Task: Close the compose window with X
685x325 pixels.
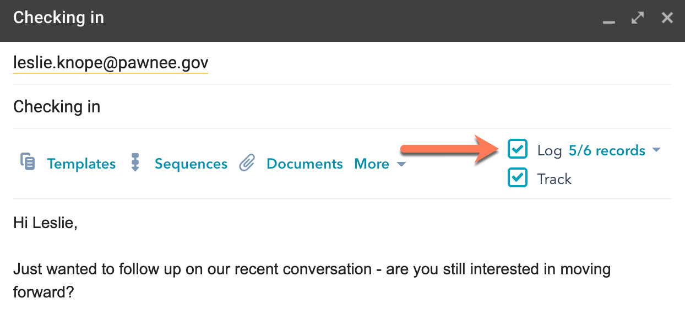Action: pyautogui.click(x=667, y=18)
